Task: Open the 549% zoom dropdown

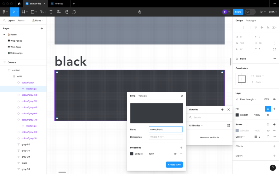Action: point(273,12)
